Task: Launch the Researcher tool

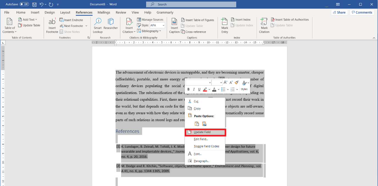Action: (x=110, y=25)
